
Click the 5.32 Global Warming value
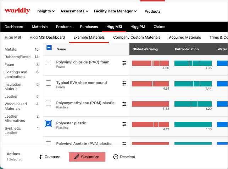pos(166,109)
